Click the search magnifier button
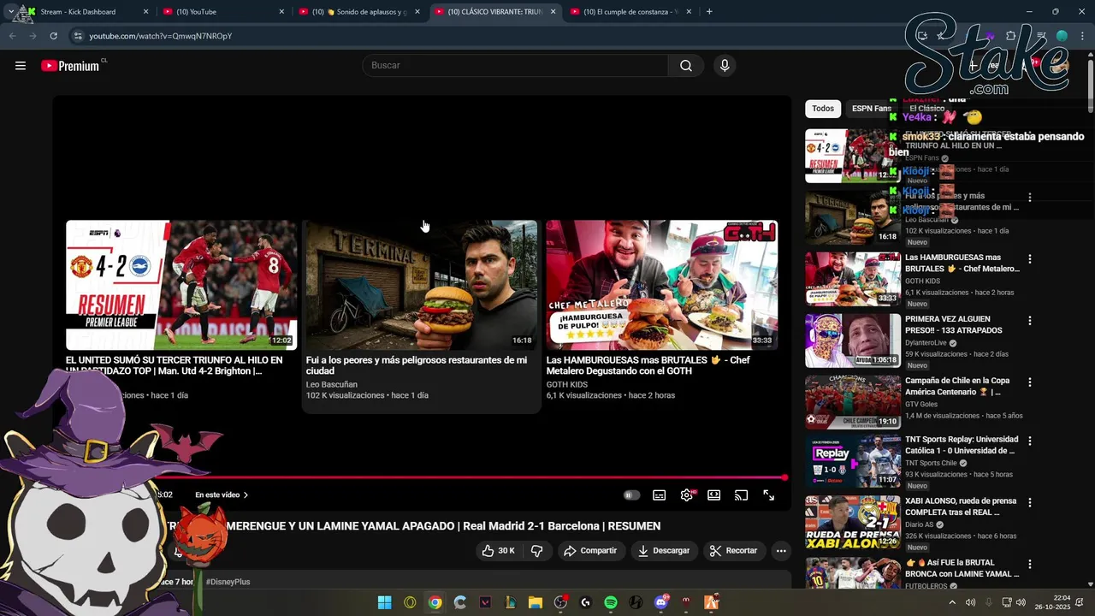Viewport: 1095px width, 616px height. tap(686, 66)
